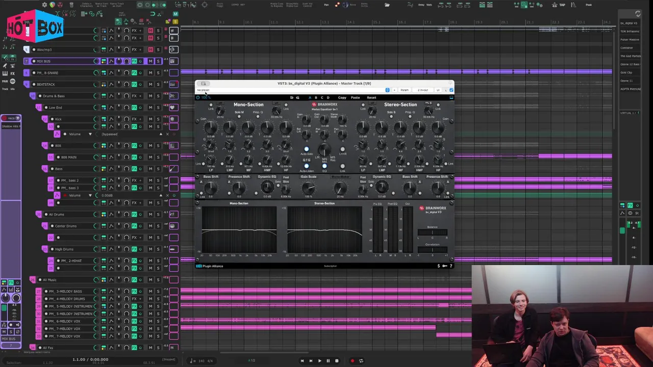Select settings bank B in bx_digital
The image size is (653, 367).
pos(316,97)
